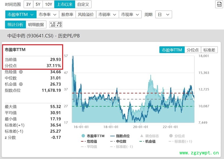Show the 平均值 line via legend
Screen dimensions: 224x159
point(89,147)
